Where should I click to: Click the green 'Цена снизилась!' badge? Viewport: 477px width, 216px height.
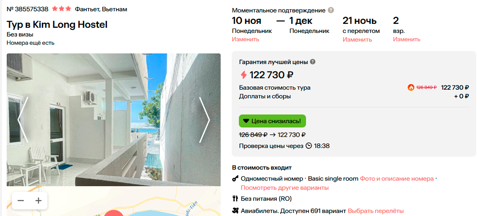(x=272, y=121)
